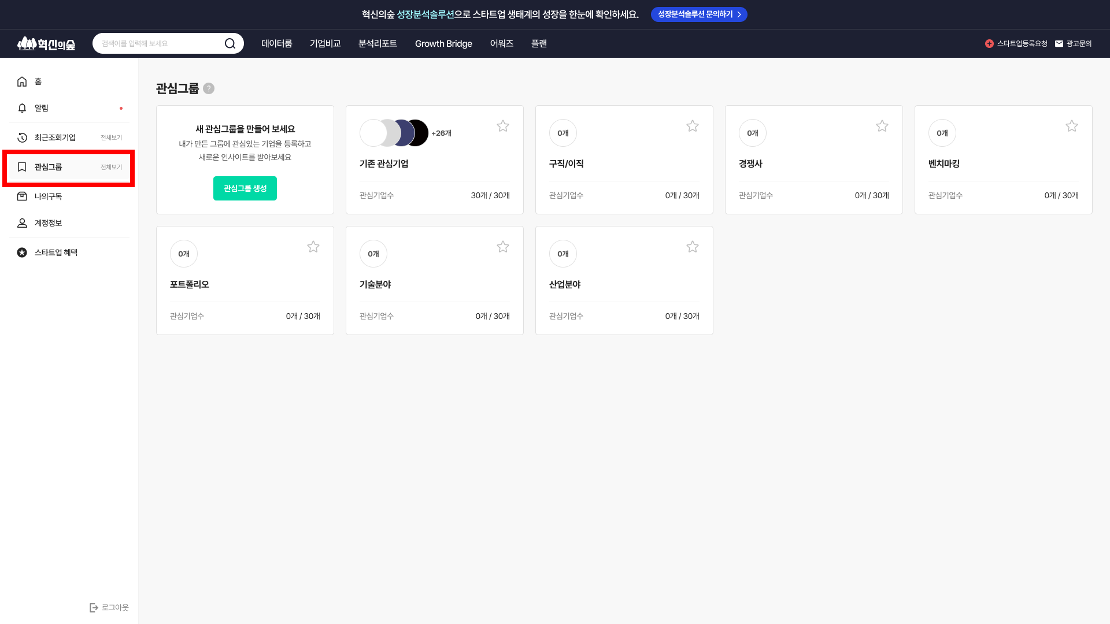Click the 나의구독 box icon
The width and height of the screenshot is (1110, 624).
[22, 196]
